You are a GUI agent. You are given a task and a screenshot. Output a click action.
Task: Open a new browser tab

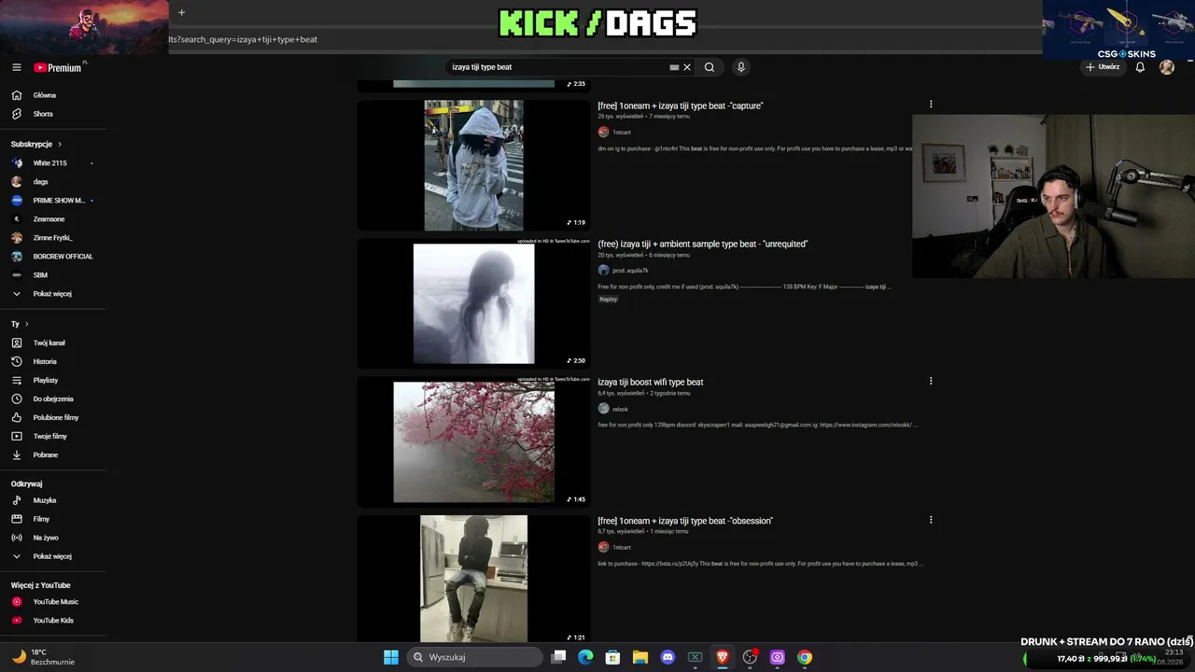pyautogui.click(x=181, y=12)
